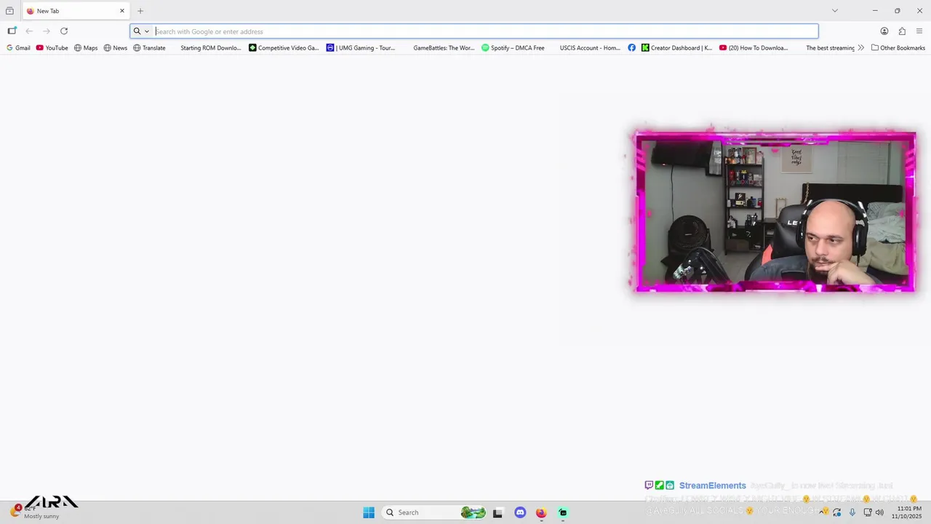Open the Extensions puzzle icon

(902, 31)
